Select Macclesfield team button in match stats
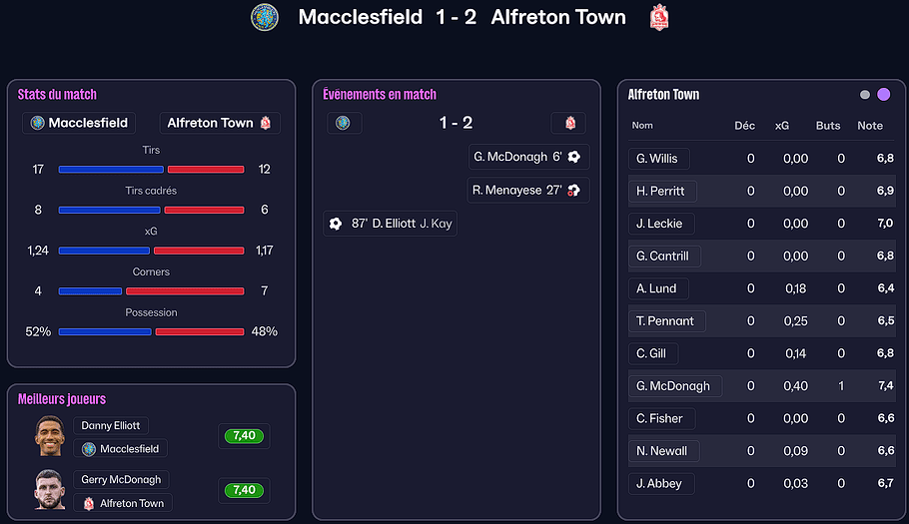Image resolution: width=909 pixels, height=524 pixels. pyautogui.click(x=81, y=123)
